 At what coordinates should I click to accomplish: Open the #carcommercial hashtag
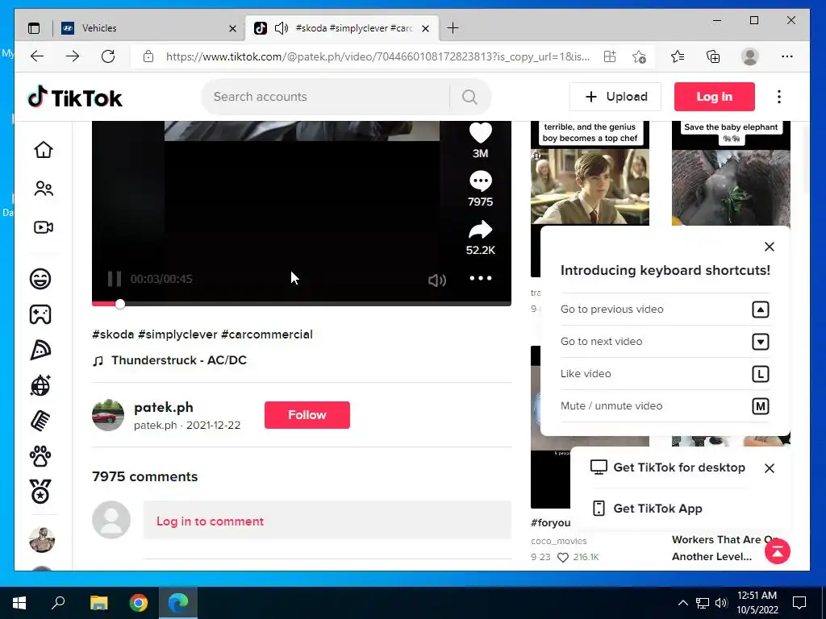coord(266,334)
